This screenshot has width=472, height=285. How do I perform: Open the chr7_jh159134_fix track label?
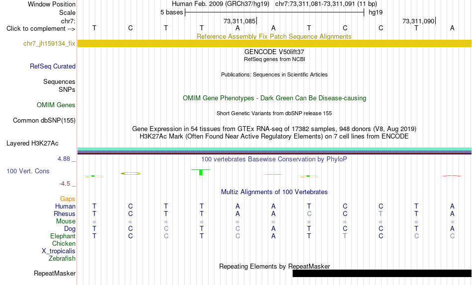point(49,44)
